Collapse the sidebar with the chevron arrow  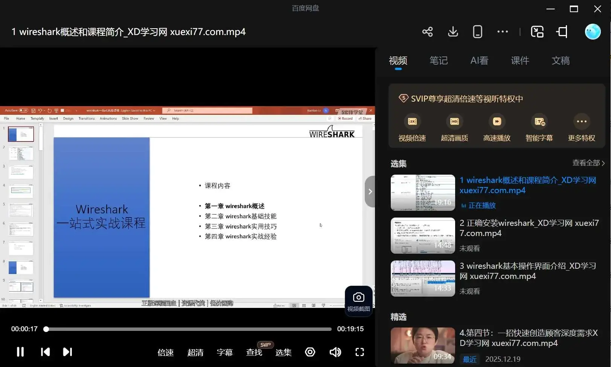pyautogui.click(x=370, y=191)
